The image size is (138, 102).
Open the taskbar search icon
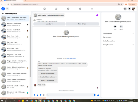pyautogui.click(x=6, y=101)
